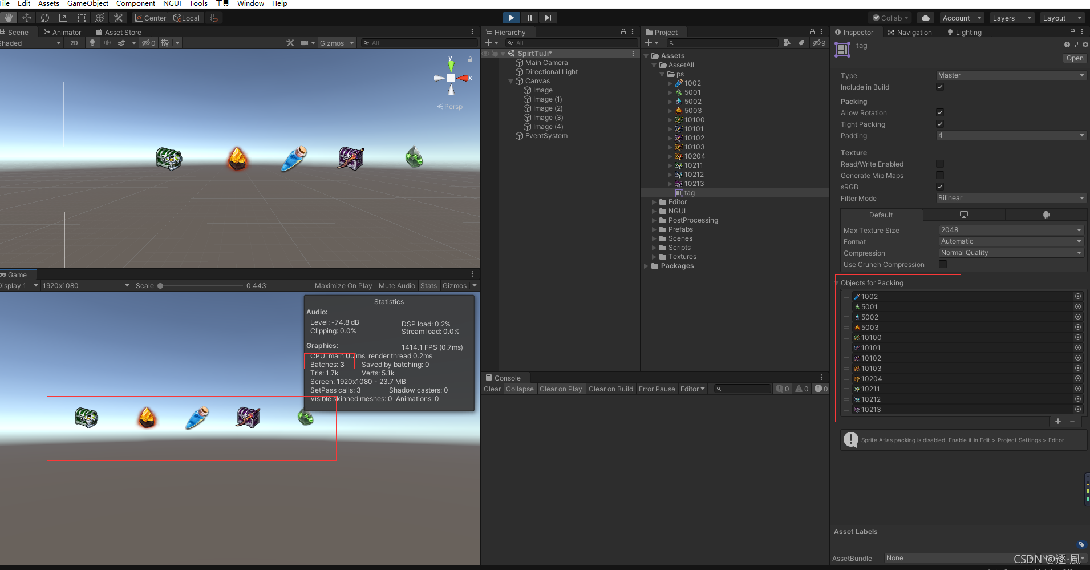Remove item from Objects for Packing
This screenshot has height=570, width=1090.
[x=1072, y=421]
